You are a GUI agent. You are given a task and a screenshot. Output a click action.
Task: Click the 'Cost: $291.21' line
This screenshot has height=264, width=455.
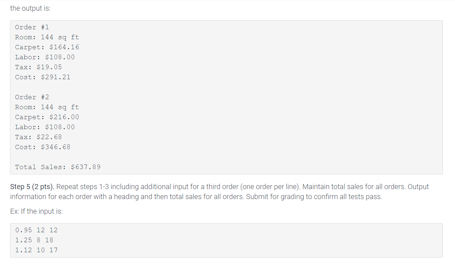[x=43, y=77]
